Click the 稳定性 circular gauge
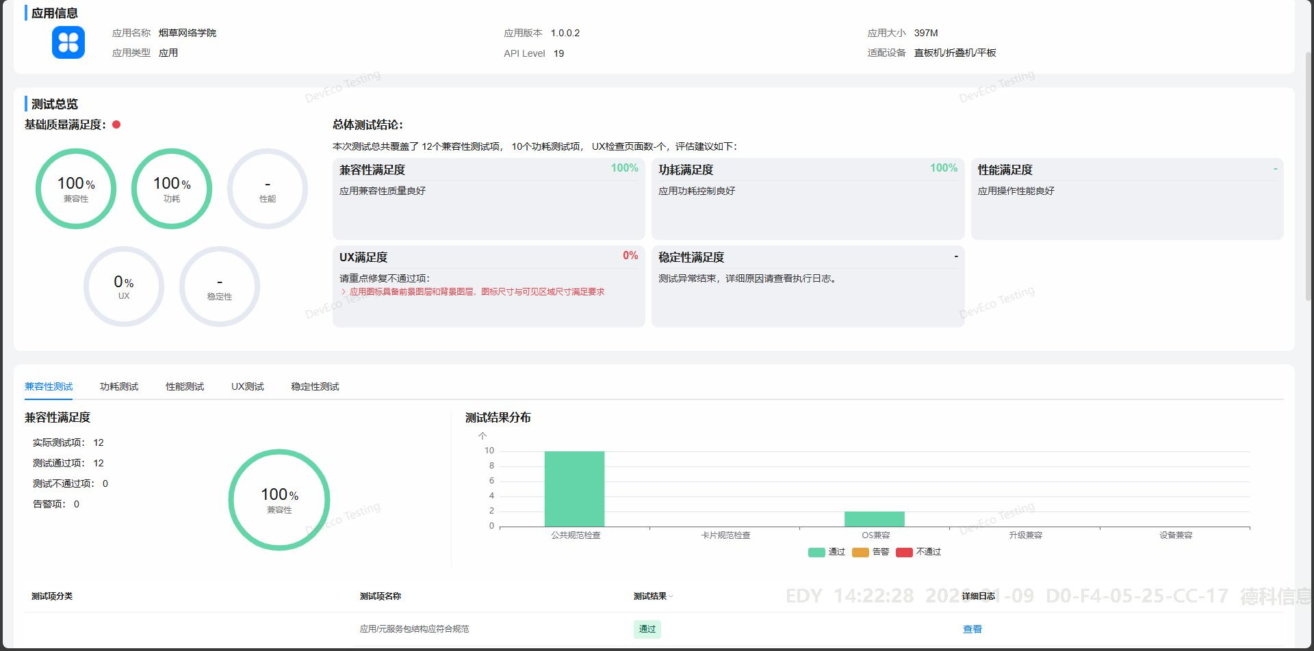 coord(219,287)
